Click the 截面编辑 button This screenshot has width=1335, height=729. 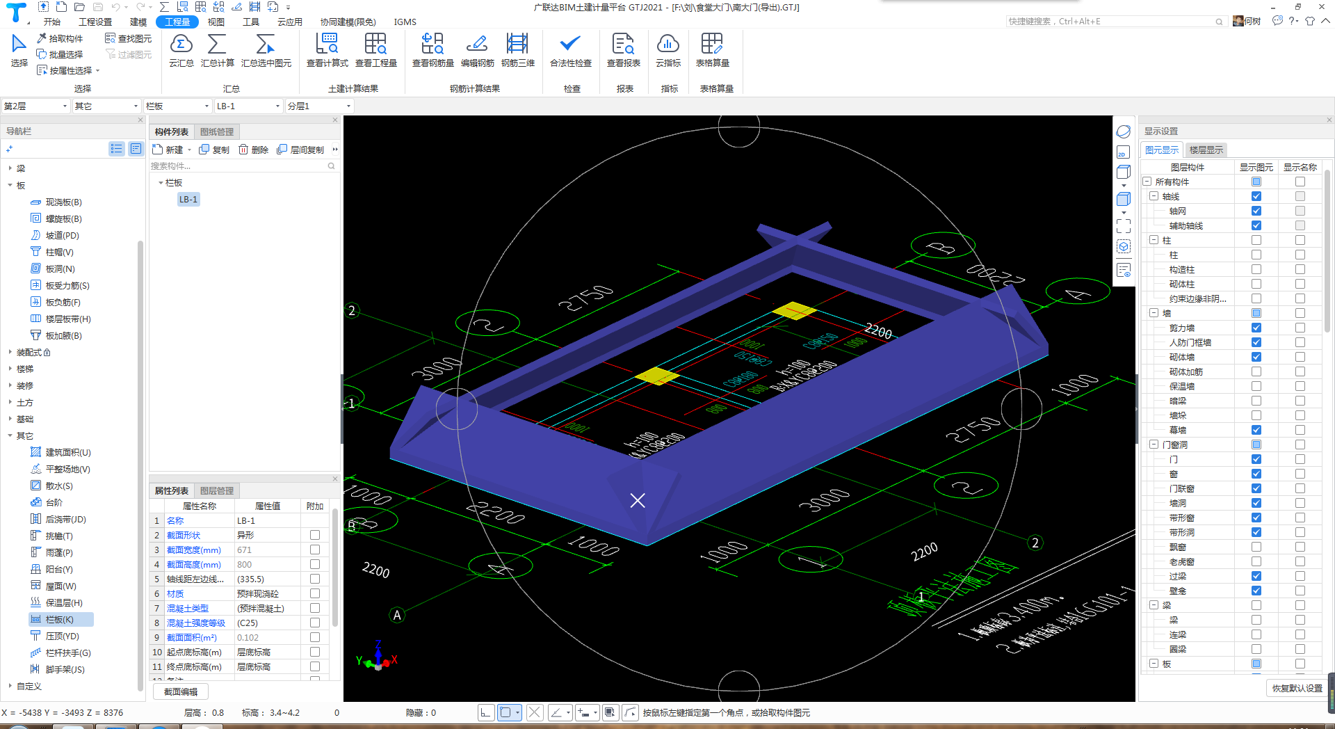pyautogui.click(x=181, y=691)
